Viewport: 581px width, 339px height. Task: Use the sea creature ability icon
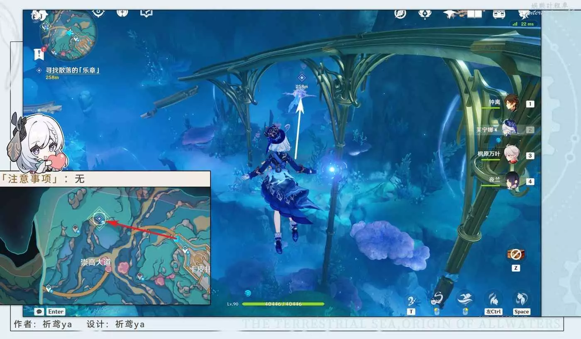[437, 299]
